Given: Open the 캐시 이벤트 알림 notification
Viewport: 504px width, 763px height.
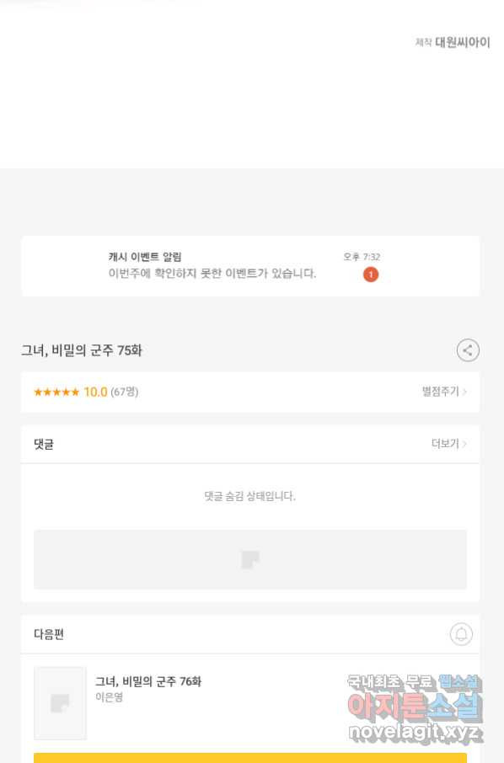Looking at the screenshot, I should (x=250, y=266).
